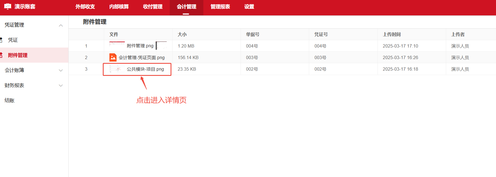Collapse the 凭证管理 section
This screenshot has height=177, width=496.
[61, 25]
